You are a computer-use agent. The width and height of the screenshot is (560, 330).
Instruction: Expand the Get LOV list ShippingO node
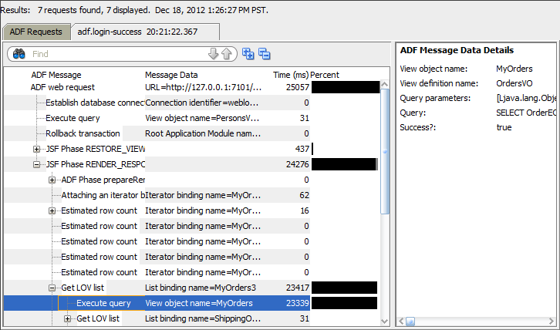68,318
